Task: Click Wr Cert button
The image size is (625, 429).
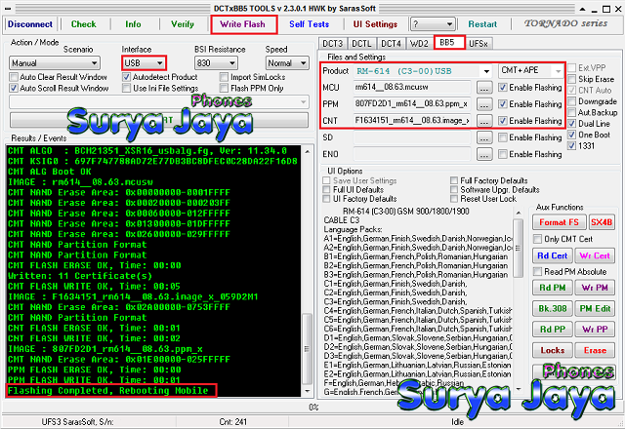Action: [x=595, y=255]
